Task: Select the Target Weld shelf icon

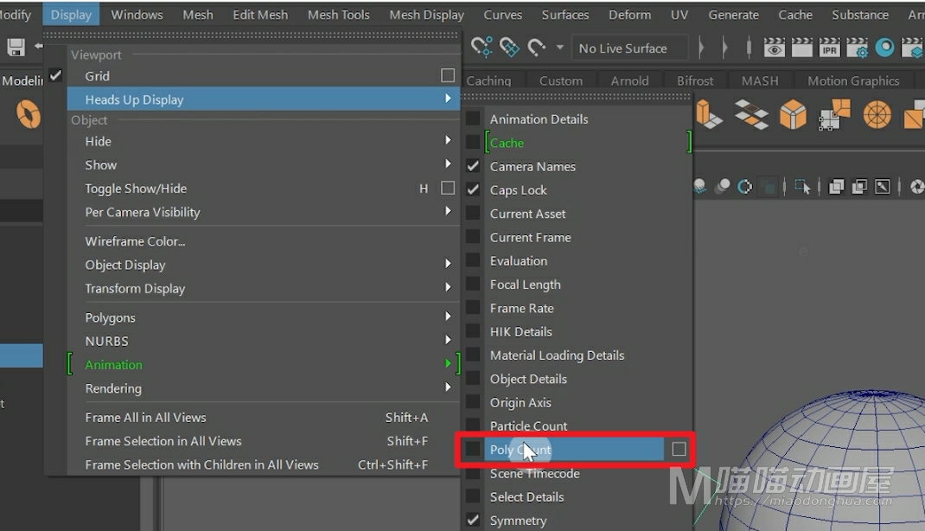Action: click(x=835, y=114)
